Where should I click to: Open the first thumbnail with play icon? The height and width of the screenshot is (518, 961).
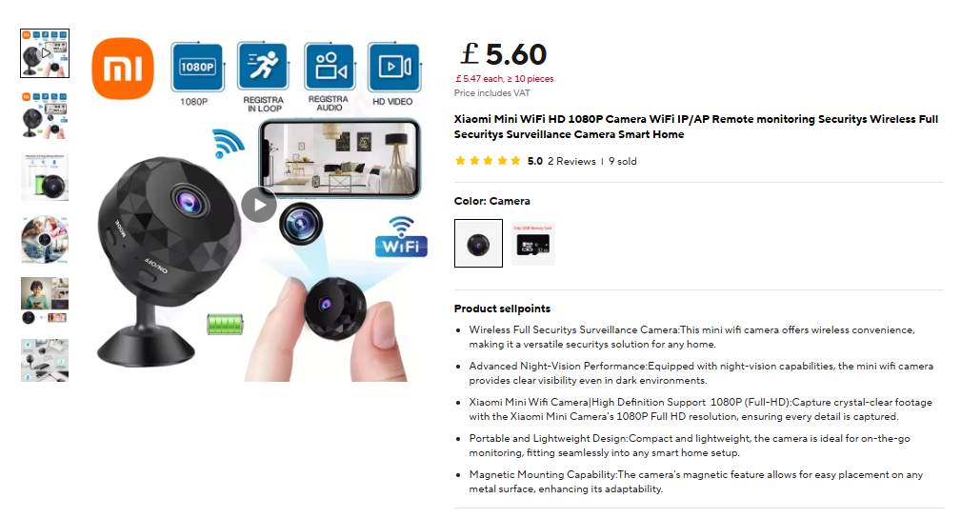pos(45,53)
